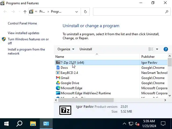
Task: Click the network icon in system tray
Action: pos(131,124)
